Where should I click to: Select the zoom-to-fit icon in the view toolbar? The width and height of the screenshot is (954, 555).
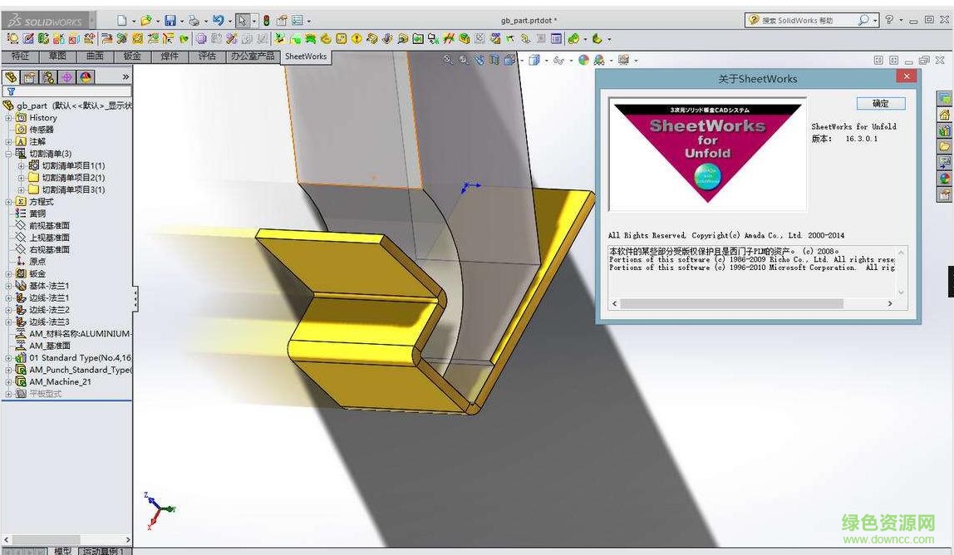click(448, 60)
